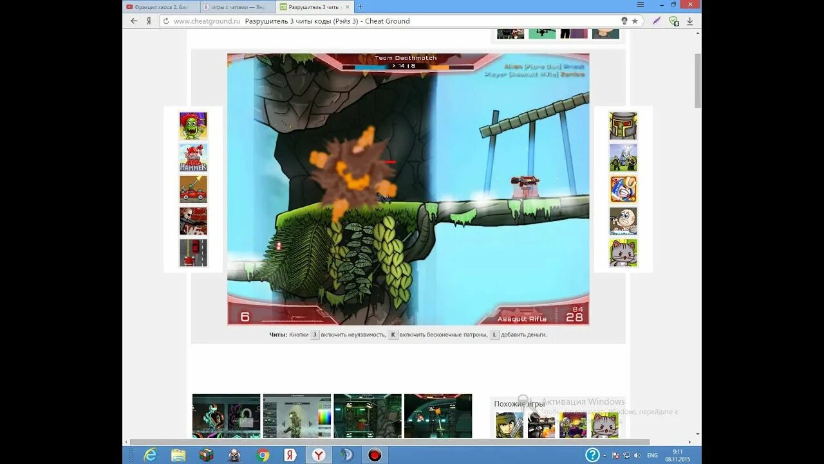
Task: Switch to the 'игры с читами' Yandex tab
Action: tap(238, 6)
